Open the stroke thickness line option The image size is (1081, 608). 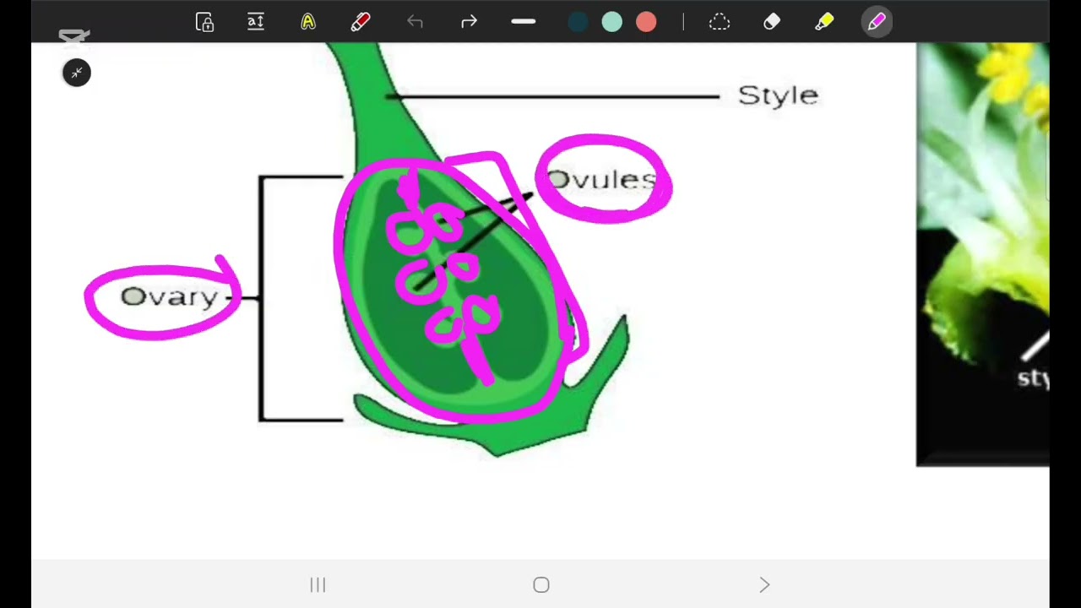(x=524, y=22)
